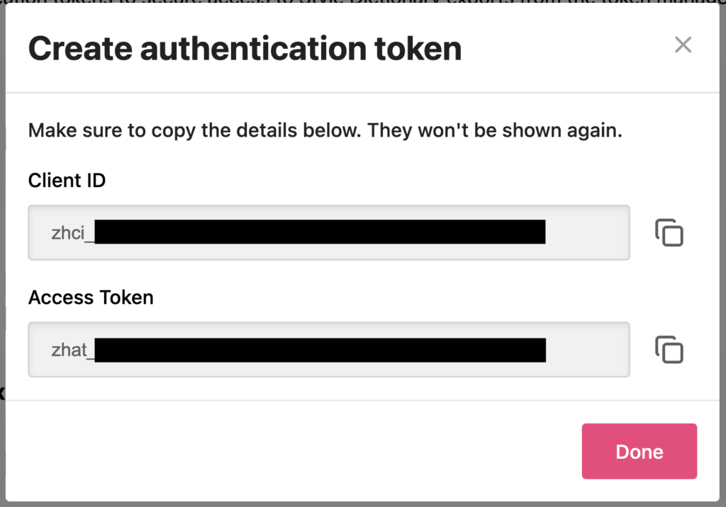Viewport: 726px width, 507px height.
Task: Click the Create authentication token heading
Action: 245,49
